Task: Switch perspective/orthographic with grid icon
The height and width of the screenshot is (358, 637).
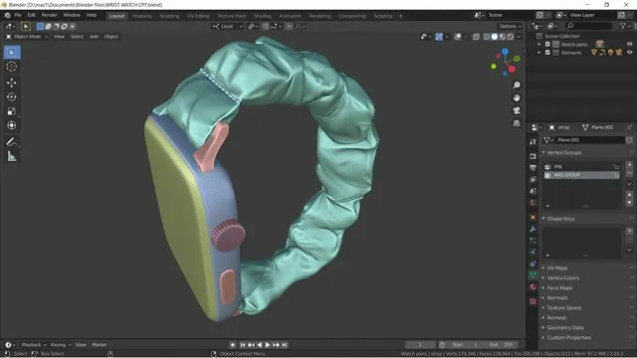Action: click(x=517, y=123)
